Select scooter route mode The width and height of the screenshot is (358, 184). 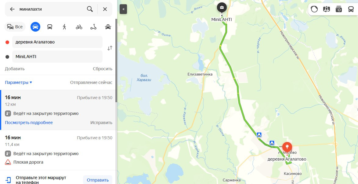click(93, 27)
